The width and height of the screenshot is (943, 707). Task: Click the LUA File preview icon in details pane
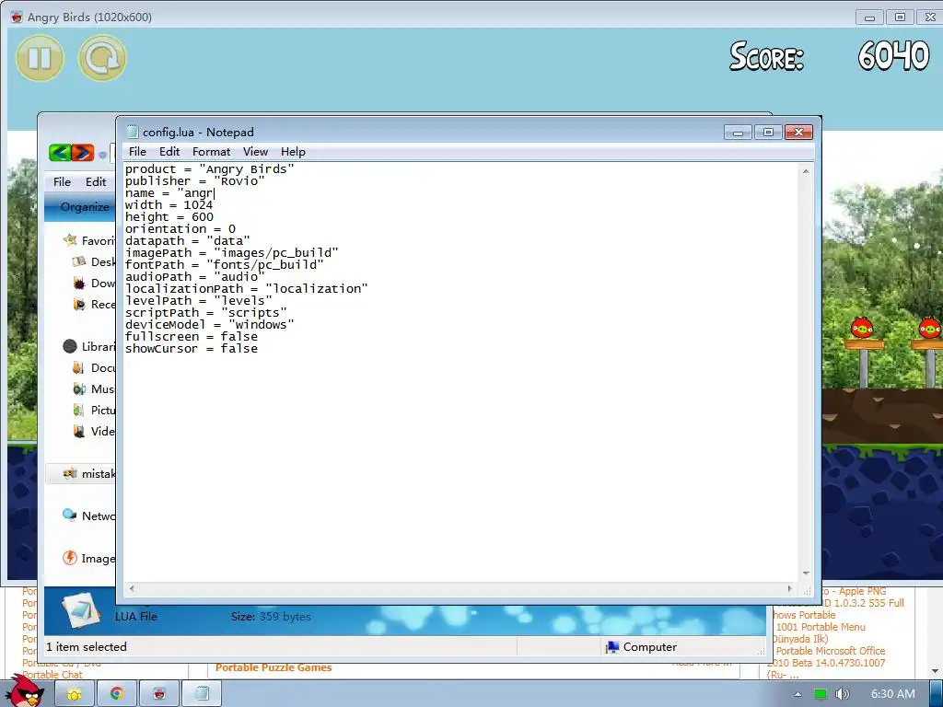[81, 611]
